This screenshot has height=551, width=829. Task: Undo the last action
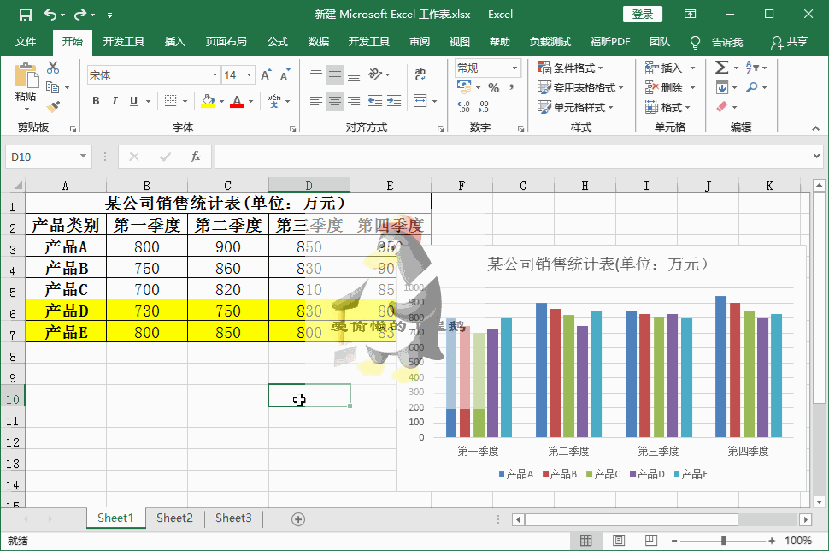click(50, 15)
